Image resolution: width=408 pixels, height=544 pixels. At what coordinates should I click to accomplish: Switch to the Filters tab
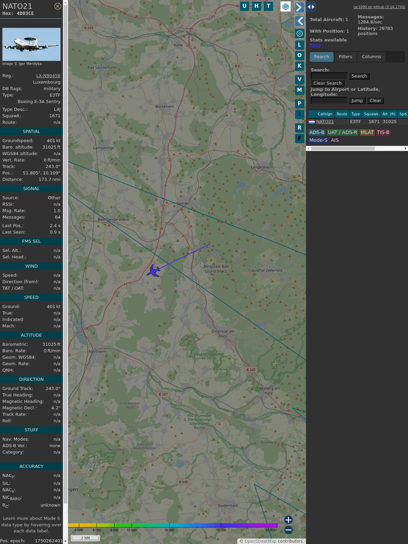click(x=345, y=57)
